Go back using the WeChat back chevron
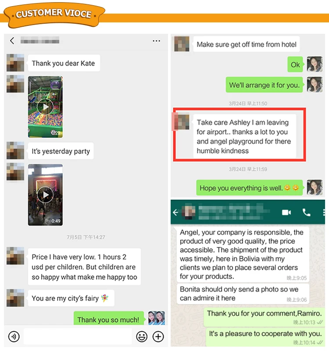 12,41
